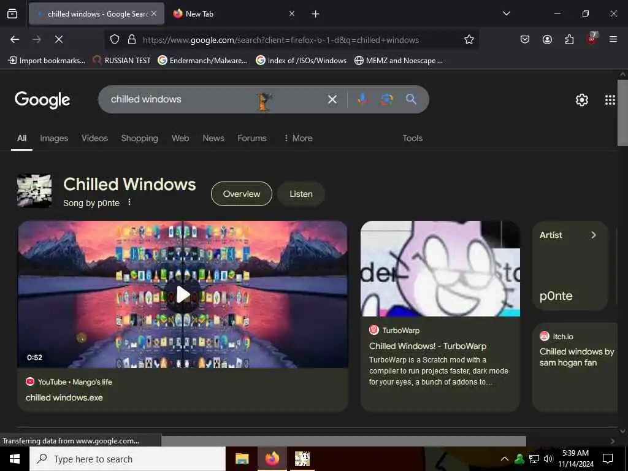Select the News results tab
This screenshot has height=471, width=628.
click(213, 138)
